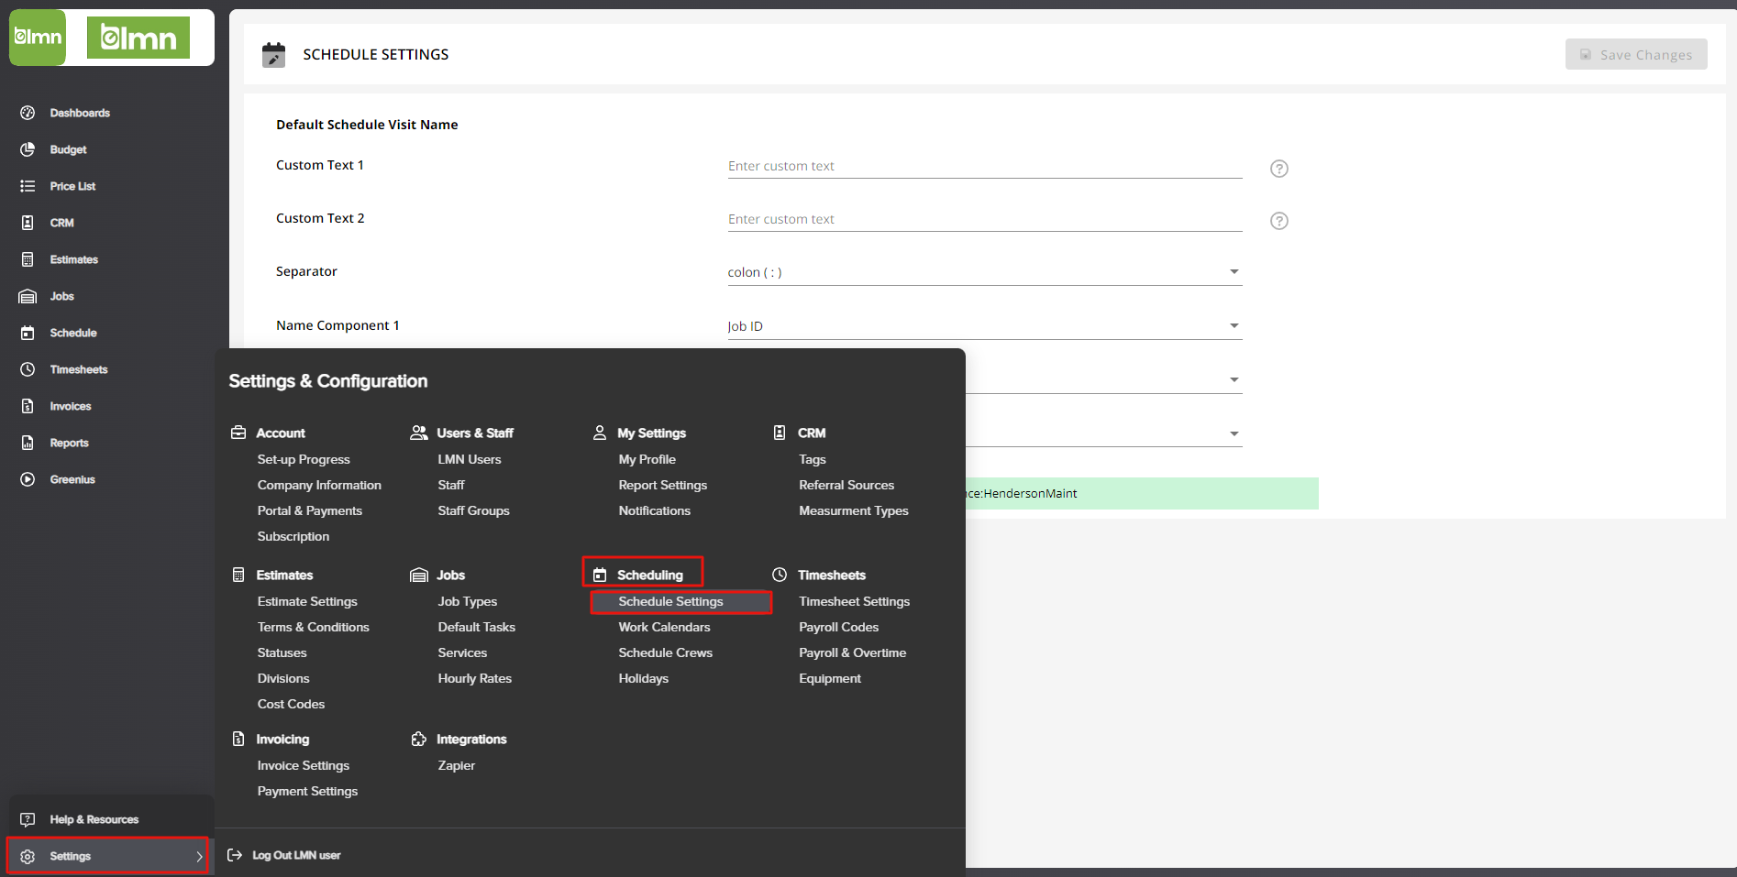The image size is (1737, 877).
Task: Expand the last partially hidden dropdown arrow
Action: 1234,433
